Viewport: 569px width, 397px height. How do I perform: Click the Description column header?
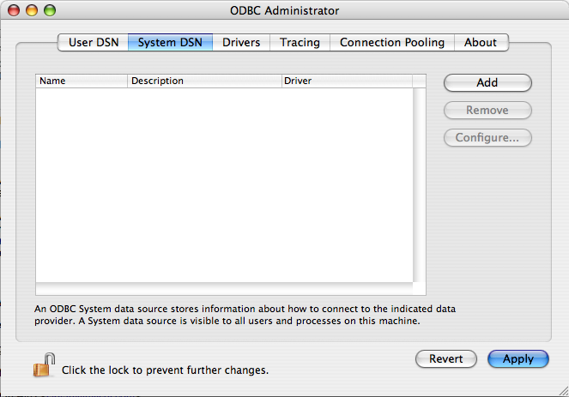tap(204, 81)
